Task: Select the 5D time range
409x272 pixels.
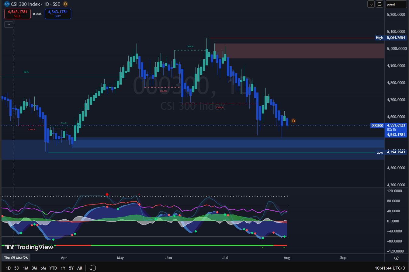Action: (17, 268)
